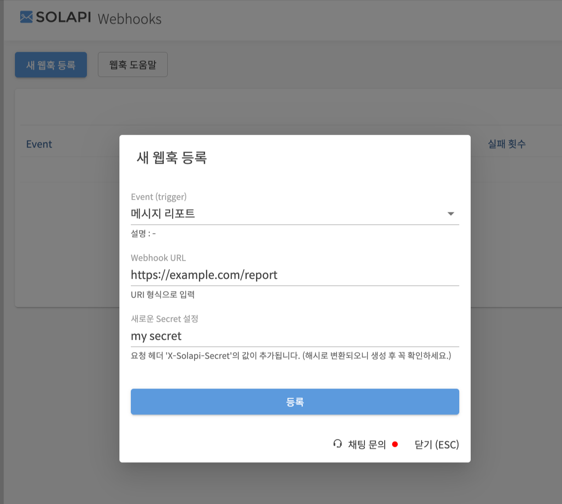Click the 새 웹훅 등록 dialog title
Image resolution: width=562 pixels, height=504 pixels.
[172, 158]
